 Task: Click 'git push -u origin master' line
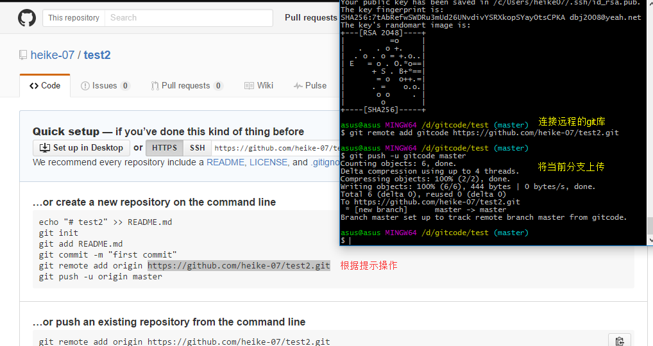(x=100, y=277)
